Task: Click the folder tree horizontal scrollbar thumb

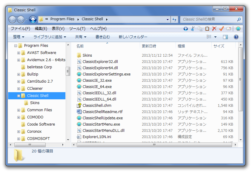Action: [x=30, y=145]
